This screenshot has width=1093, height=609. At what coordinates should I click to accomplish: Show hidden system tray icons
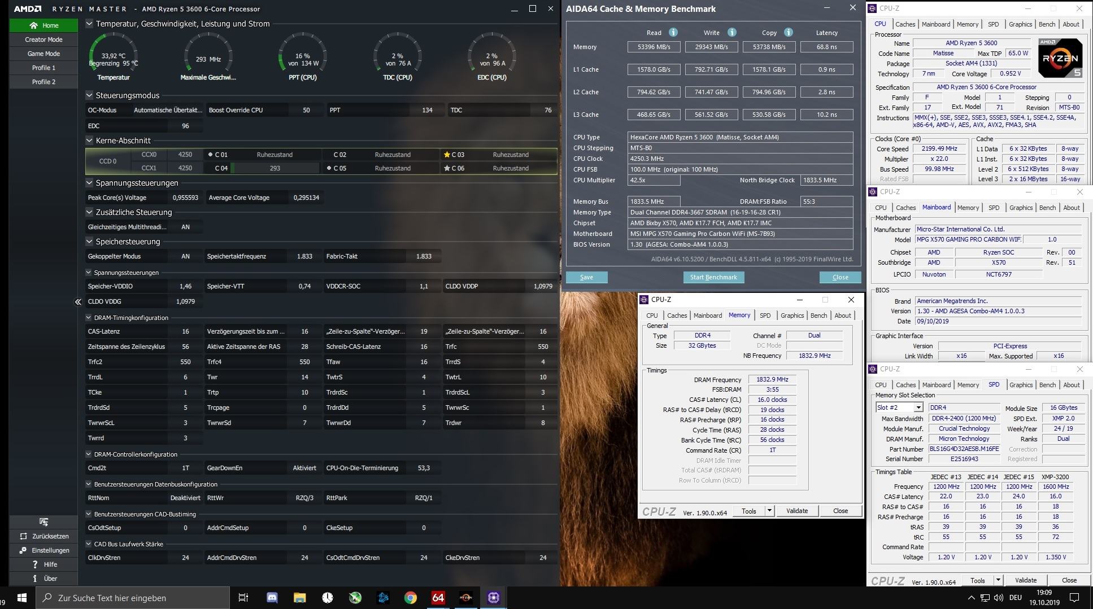[971, 598]
